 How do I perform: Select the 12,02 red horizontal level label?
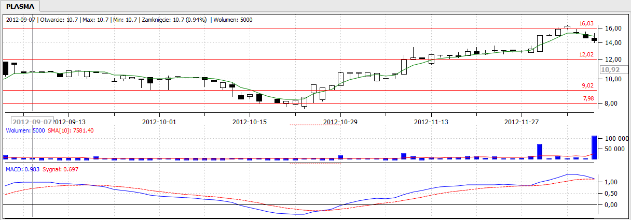[586, 54]
